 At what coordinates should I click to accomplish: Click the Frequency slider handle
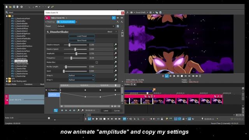point(71,58)
